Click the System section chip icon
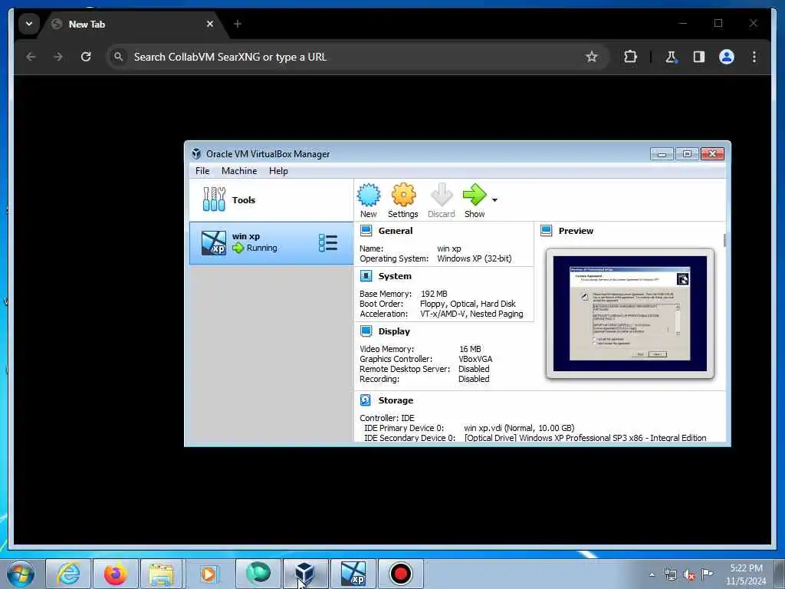 tap(366, 276)
